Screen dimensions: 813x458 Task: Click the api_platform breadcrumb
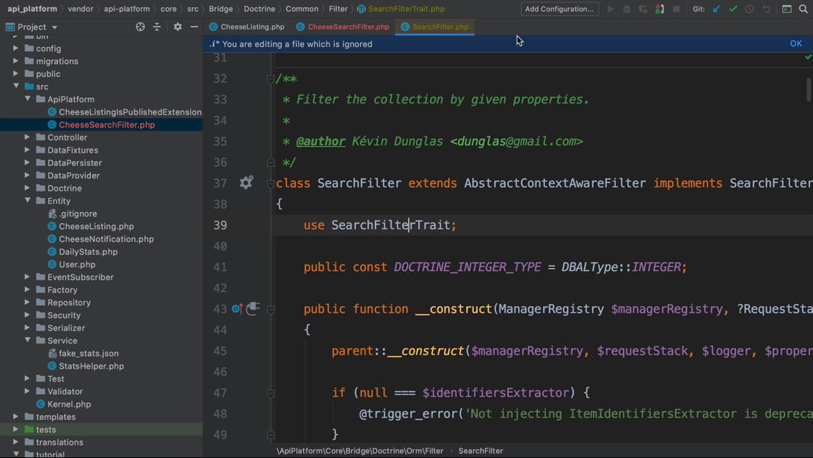click(32, 9)
